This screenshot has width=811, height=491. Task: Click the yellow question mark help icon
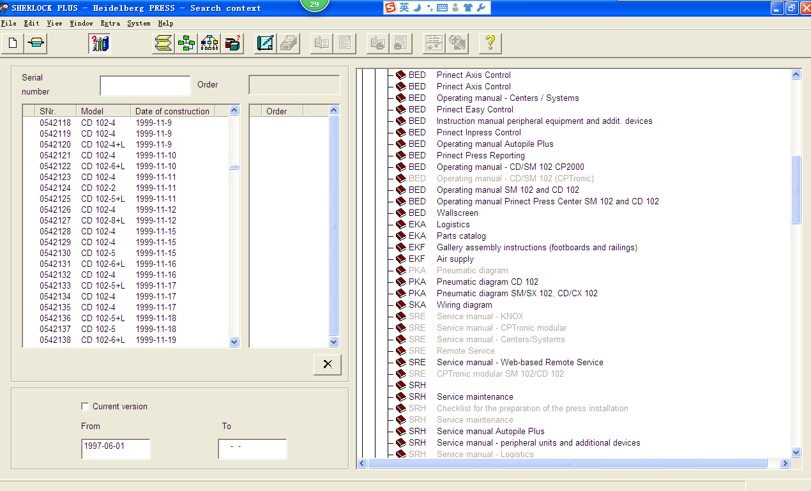tap(490, 43)
